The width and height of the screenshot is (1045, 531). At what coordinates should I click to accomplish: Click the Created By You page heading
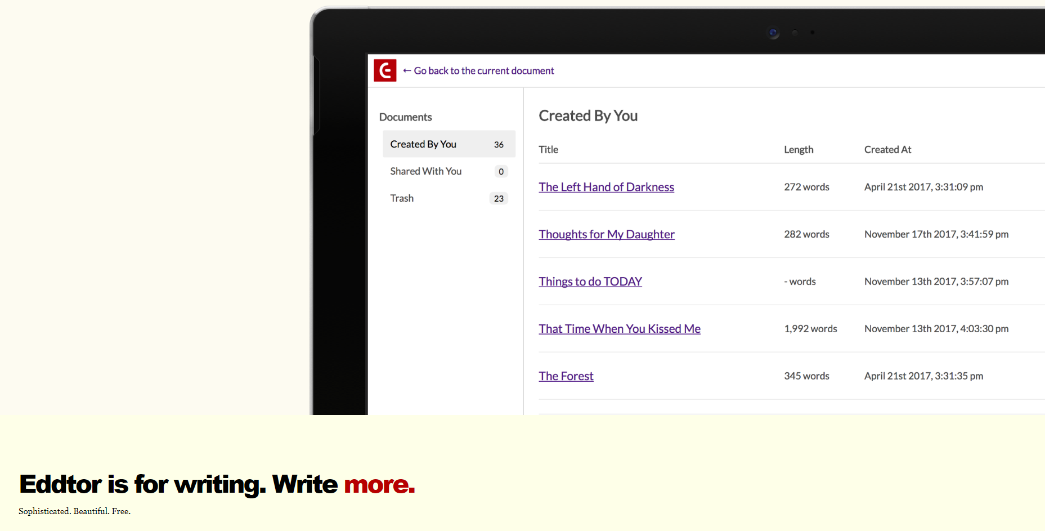click(x=588, y=116)
